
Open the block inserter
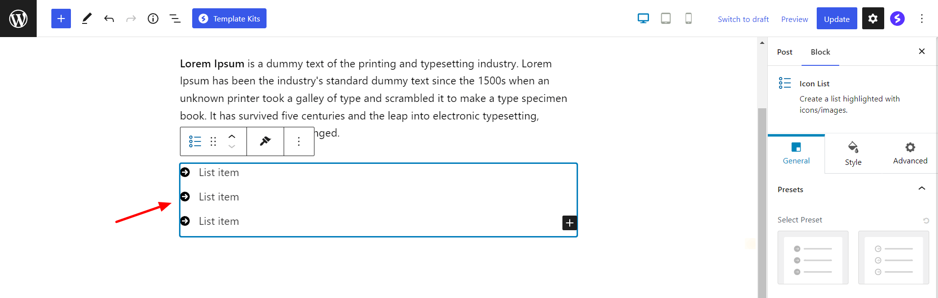61,18
